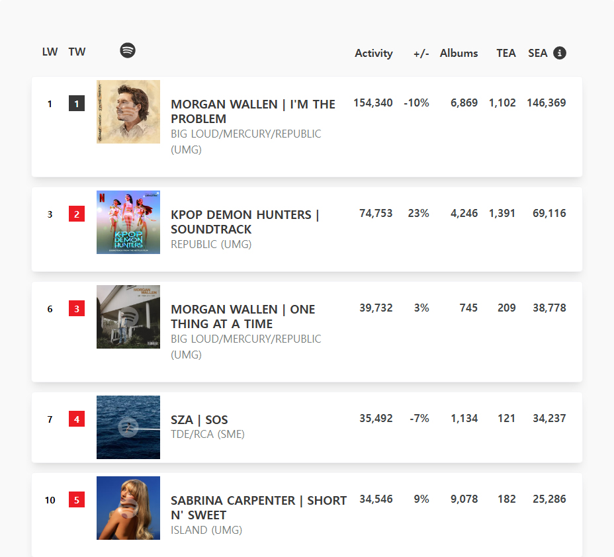Sort by the Activity column header
614x557 pixels.
tap(373, 53)
